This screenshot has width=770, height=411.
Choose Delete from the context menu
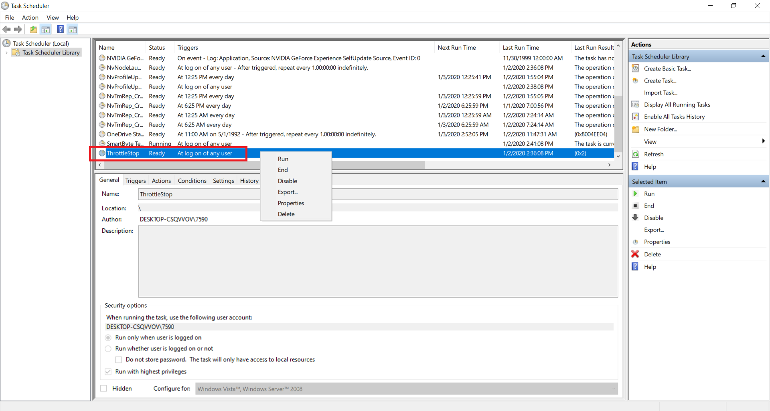click(296, 214)
